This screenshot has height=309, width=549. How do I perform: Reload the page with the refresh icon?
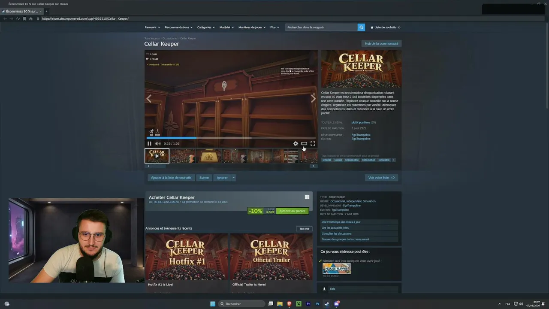[18, 19]
